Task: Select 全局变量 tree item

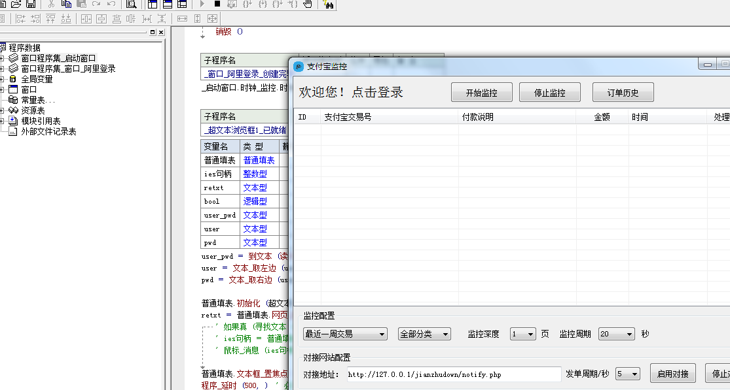Action: point(37,79)
